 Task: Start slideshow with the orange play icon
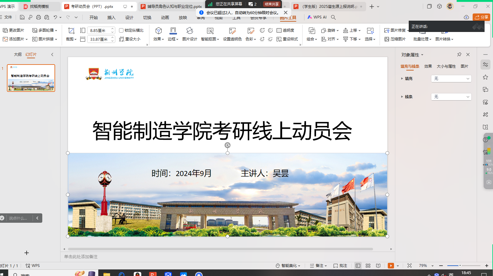click(391, 266)
